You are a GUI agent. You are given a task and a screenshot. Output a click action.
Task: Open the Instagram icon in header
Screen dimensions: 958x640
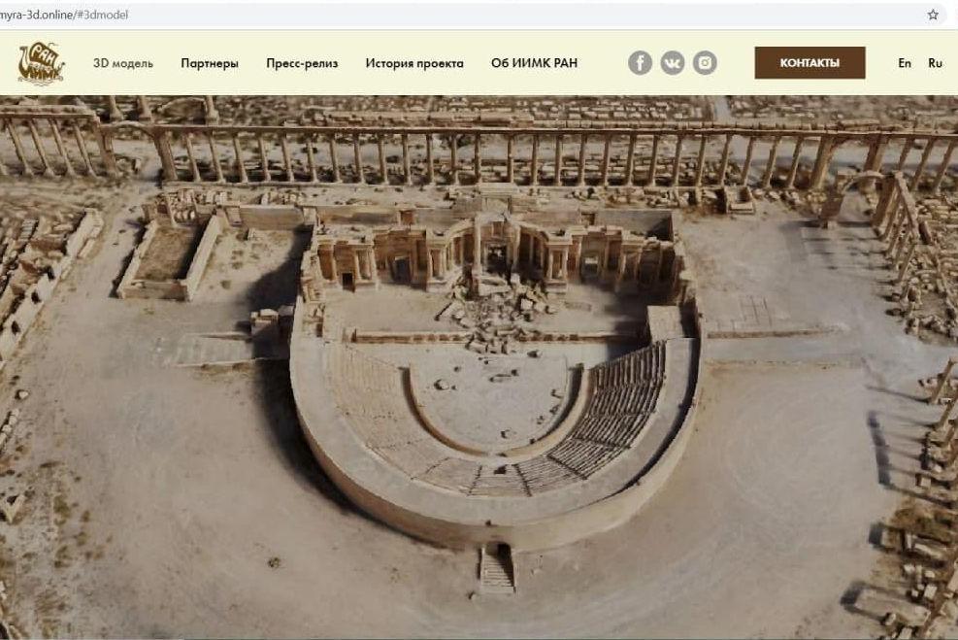[x=705, y=63]
